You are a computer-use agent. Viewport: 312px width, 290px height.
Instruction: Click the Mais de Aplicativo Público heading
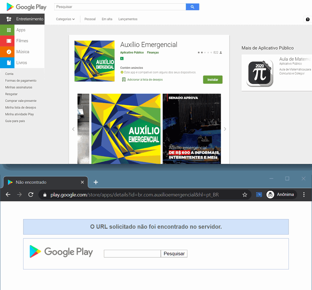267,48
